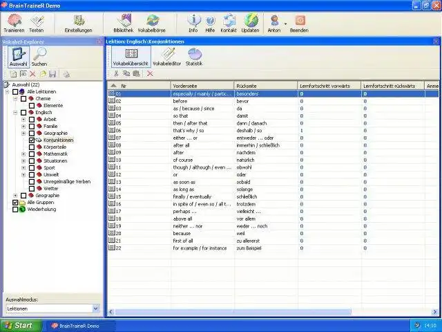
Task: Check the Chemie checkbox
Action: tap(23, 99)
